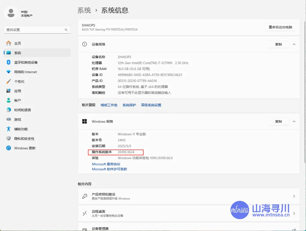Open 远程桌面 via its right chevron
Viewport: 306px width, 231px height.
pyautogui.click(x=294, y=213)
